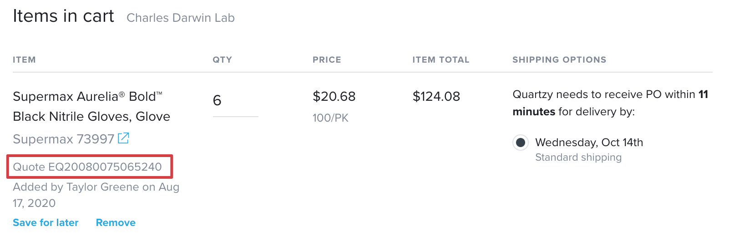Click the $124.08 item total

click(x=436, y=96)
